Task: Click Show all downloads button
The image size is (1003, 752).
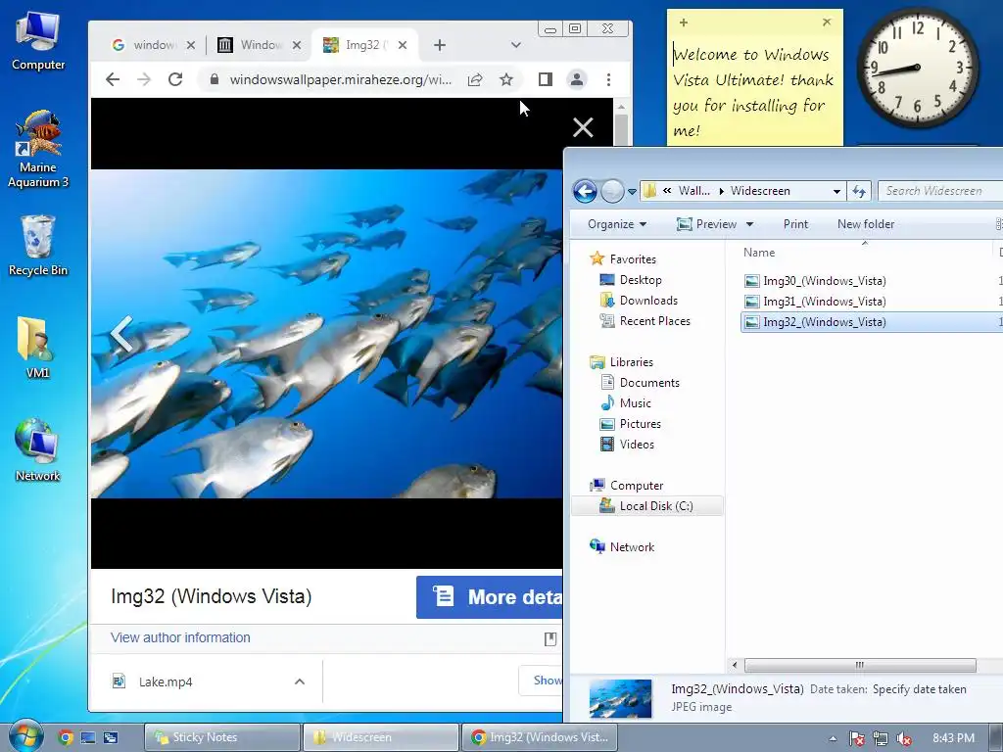Action: pos(540,681)
